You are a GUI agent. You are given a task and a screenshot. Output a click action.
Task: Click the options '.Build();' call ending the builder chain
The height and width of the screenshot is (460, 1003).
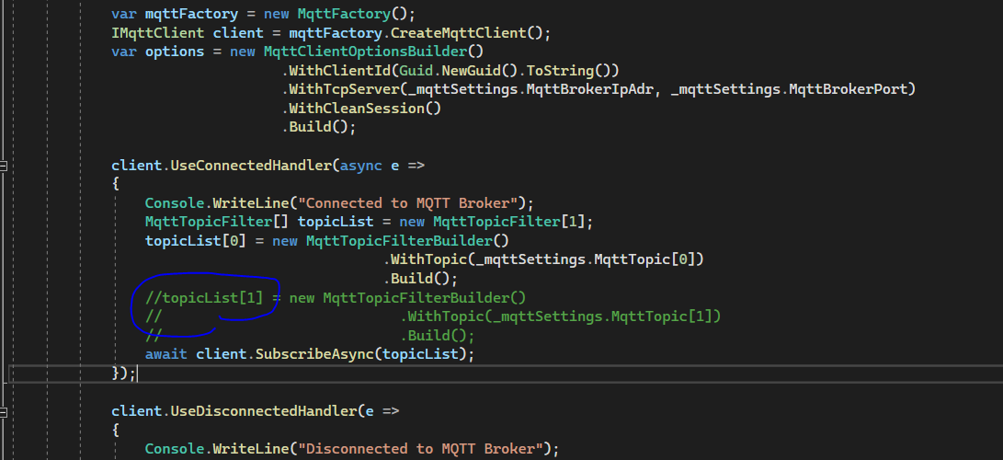coord(319,127)
